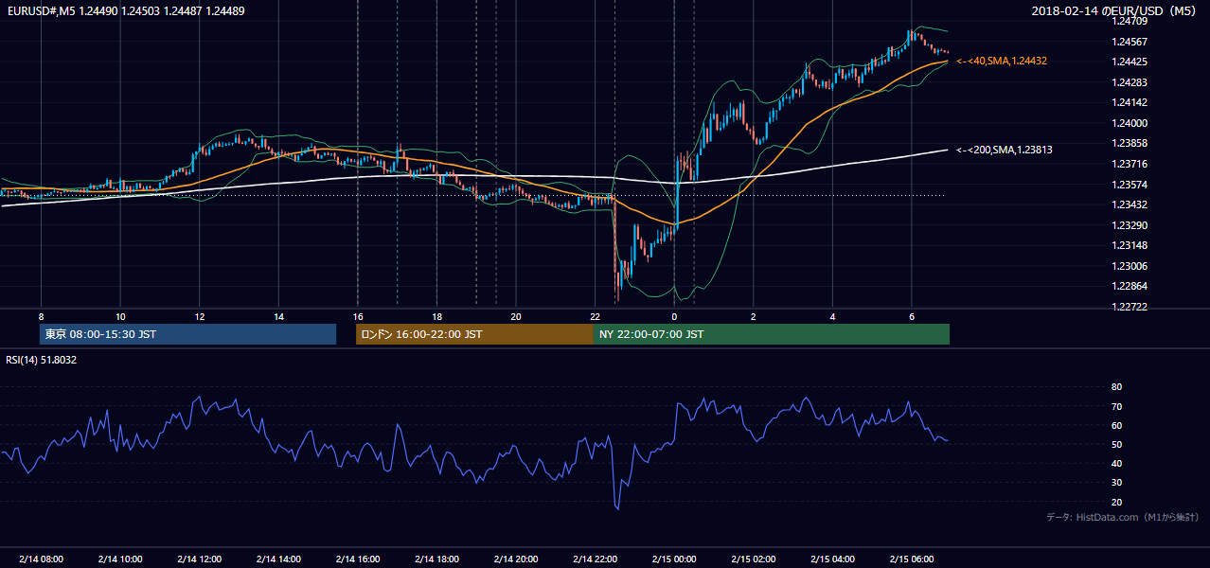The height and width of the screenshot is (568, 1210).
Task: Click price axis label 1.22864
Action: pyautogui.click(x=1130, y=286)
